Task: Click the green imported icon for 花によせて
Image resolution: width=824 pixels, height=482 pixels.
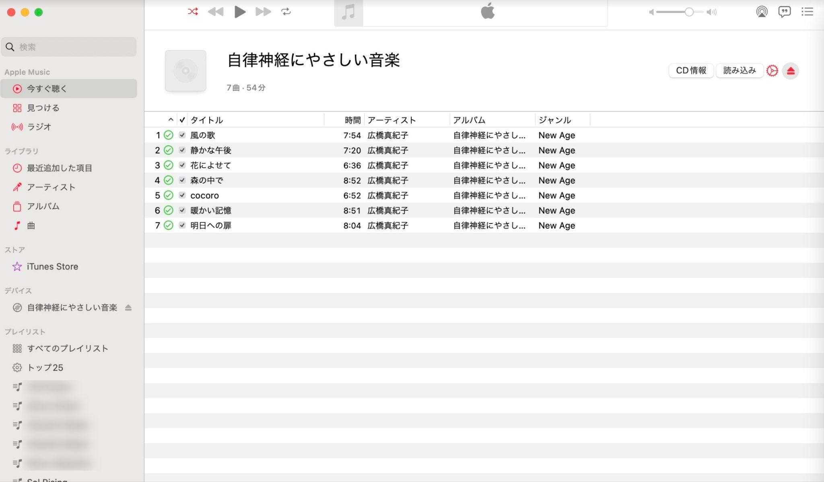Action: click(x=169, y=165)
